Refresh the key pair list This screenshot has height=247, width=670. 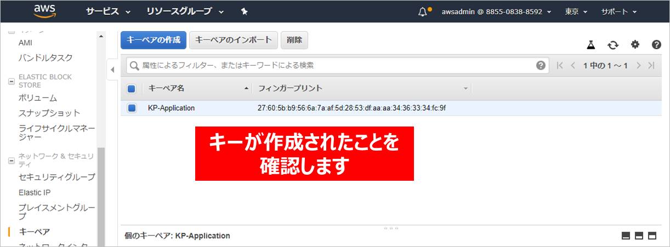coord(613,45)
